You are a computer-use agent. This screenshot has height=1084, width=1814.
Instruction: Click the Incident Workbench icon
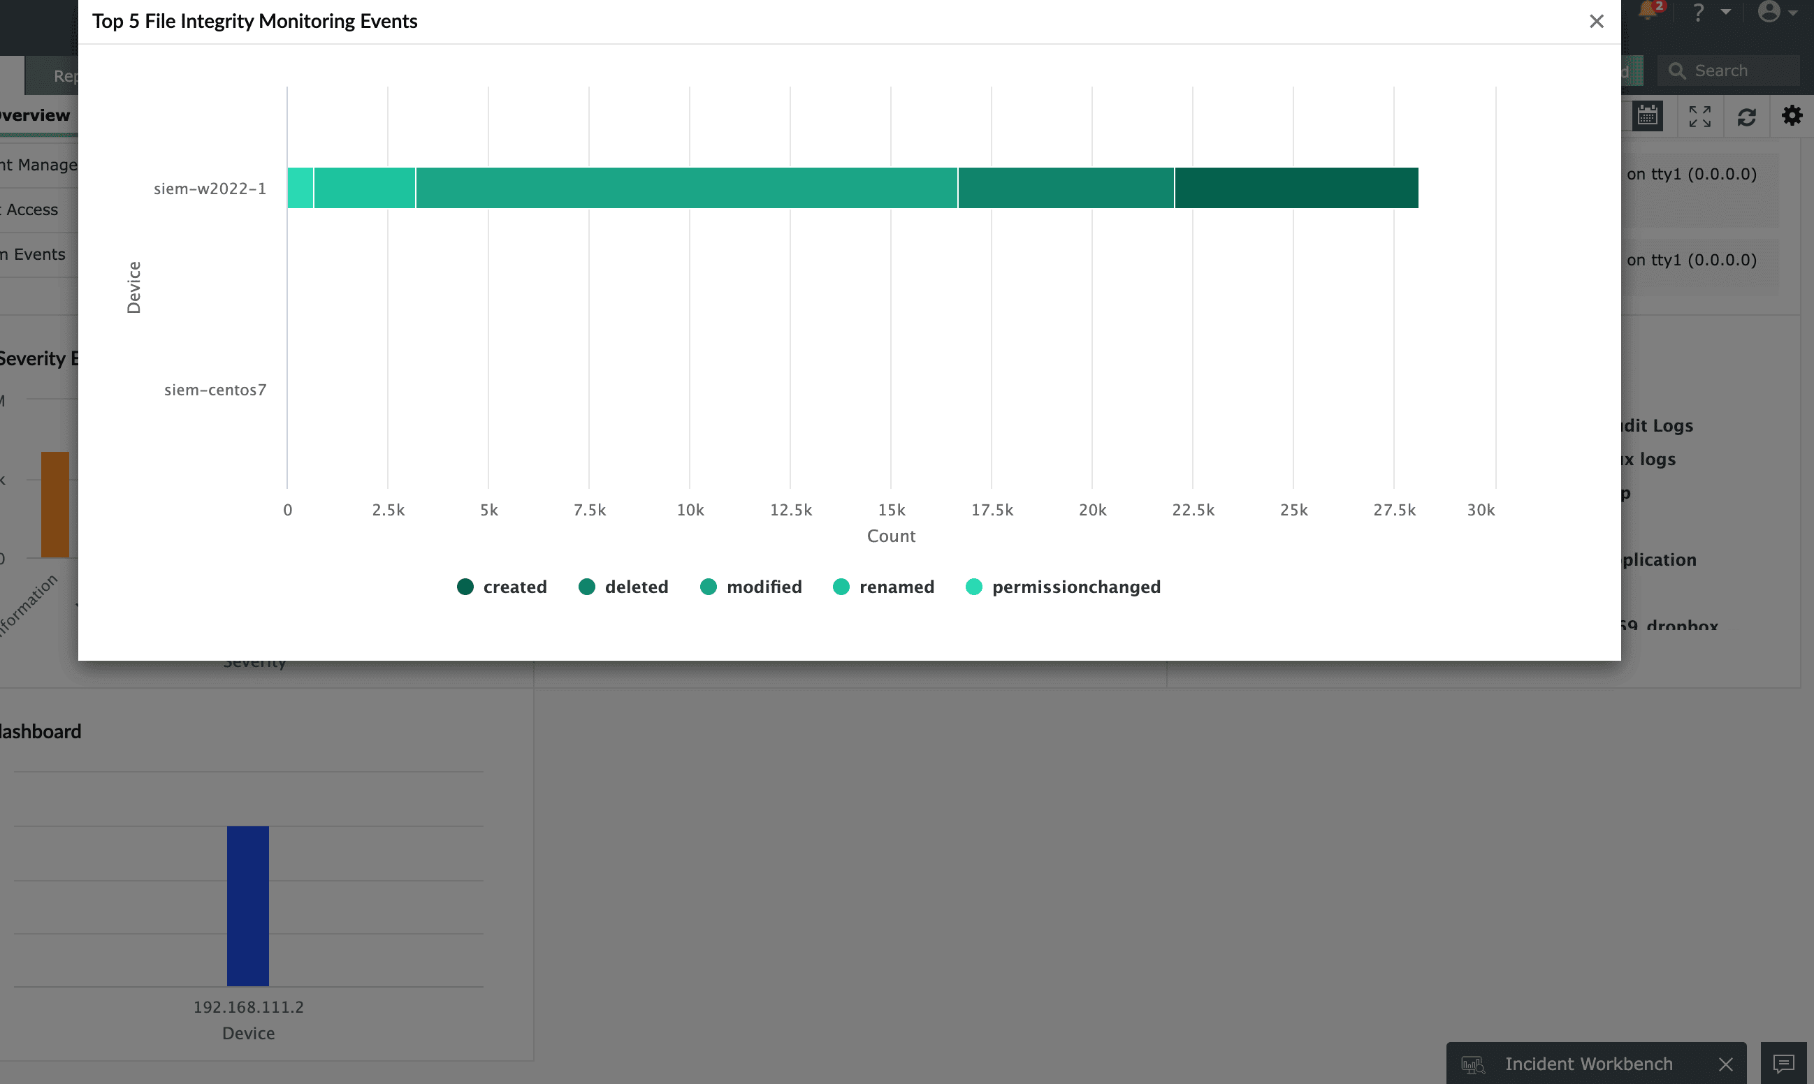coord(1473,1064)
